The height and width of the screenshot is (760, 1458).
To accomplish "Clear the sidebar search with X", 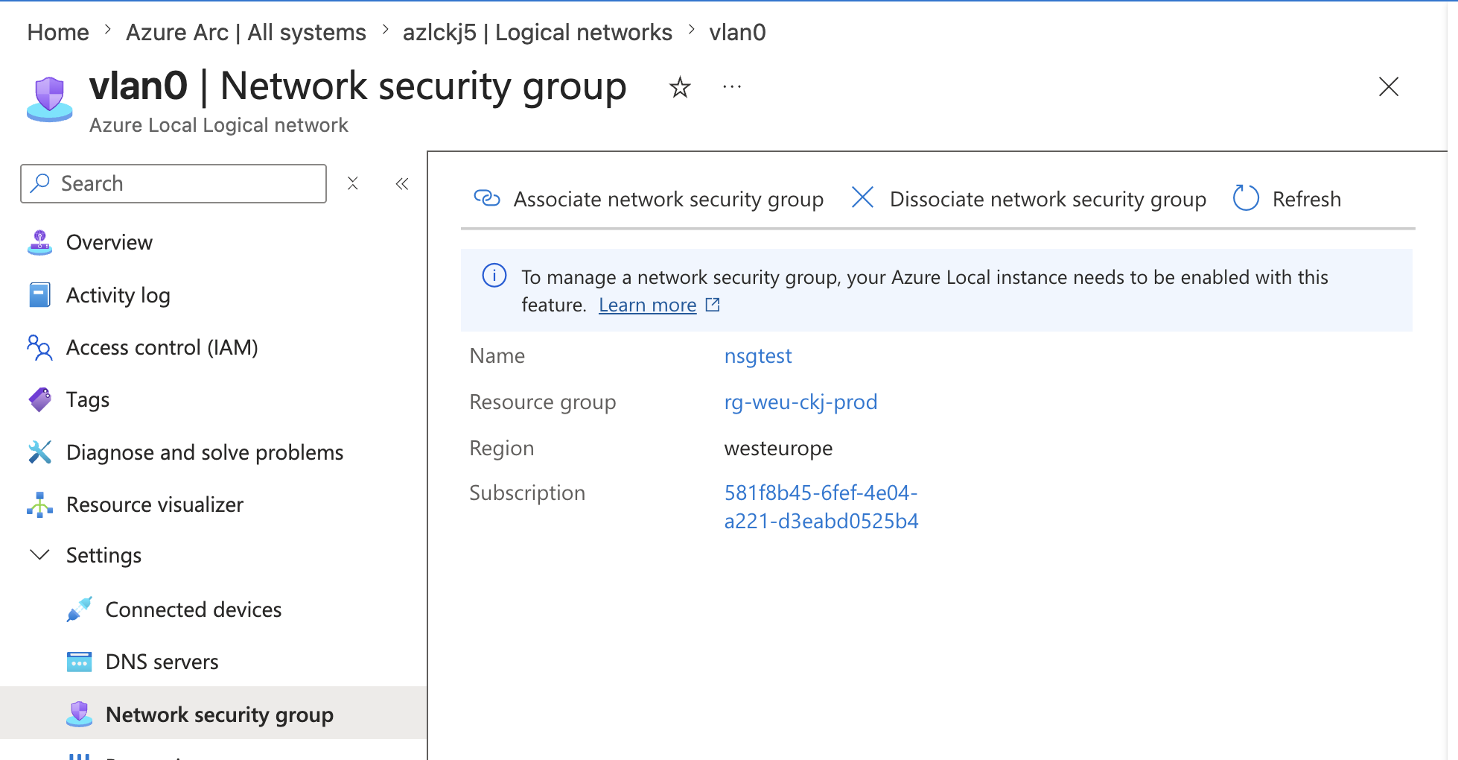I will [x=353, y=183].
